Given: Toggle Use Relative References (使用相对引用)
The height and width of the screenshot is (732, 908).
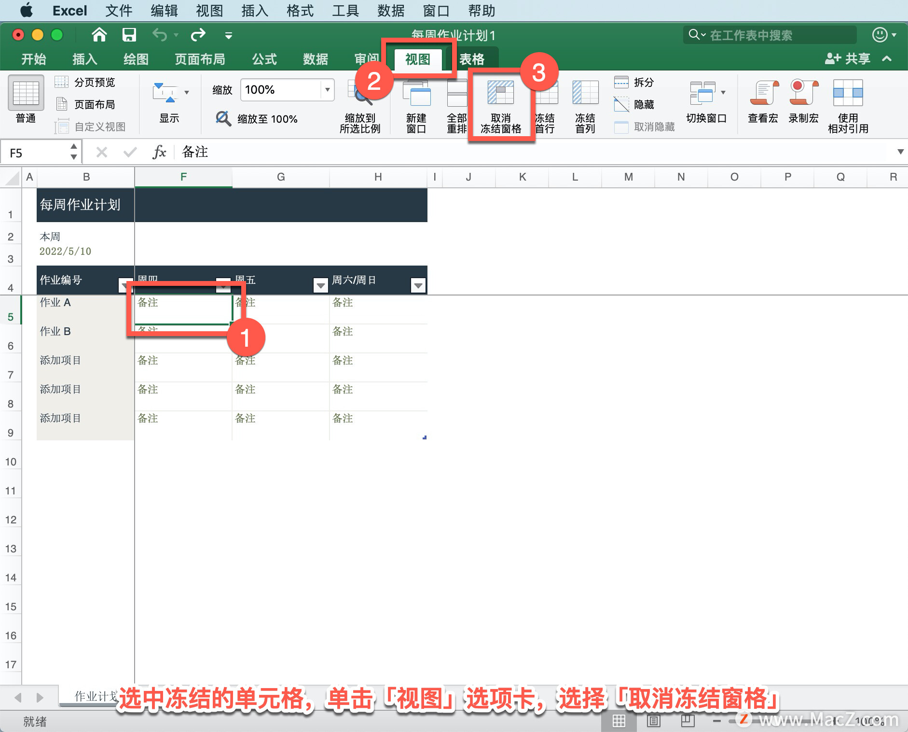Looking at the screenshot, I should pyautogui.click(x=848, y=107).
